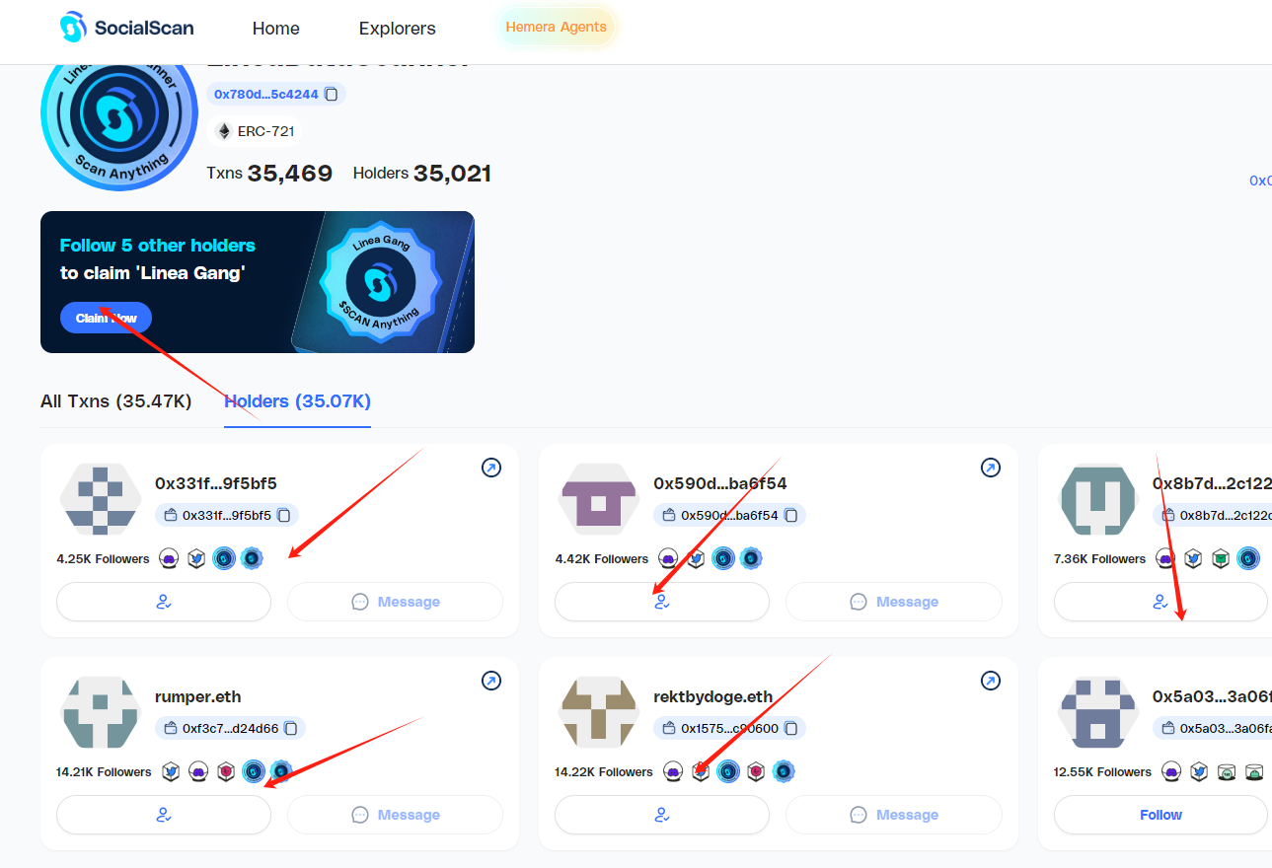The width and height of the screenshot is (1272, 868).
Task: Message rumper.eth holder
Action: [x=396, y=815]
